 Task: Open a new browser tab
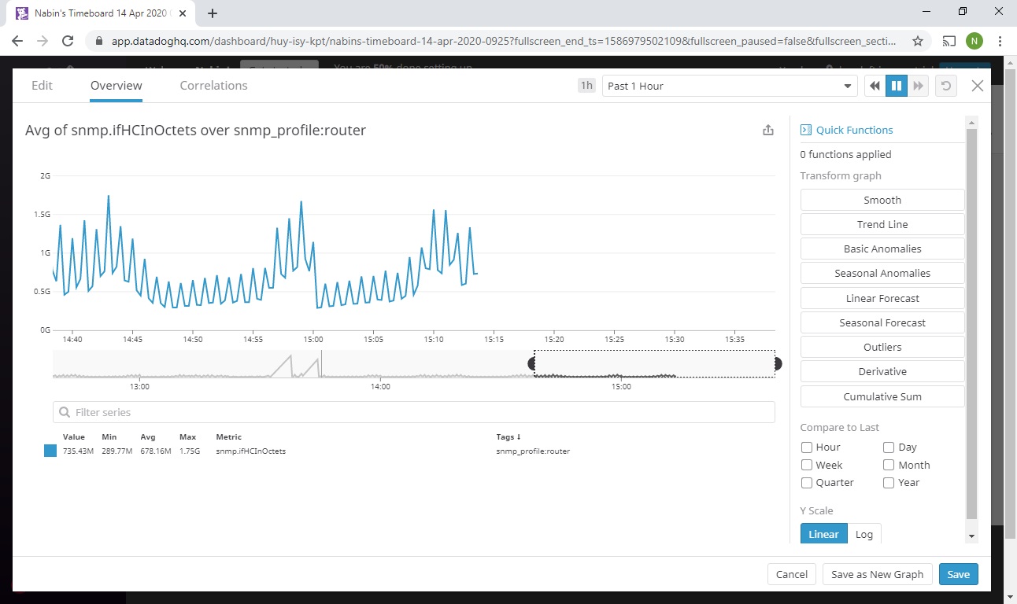(x=213, y=13)
